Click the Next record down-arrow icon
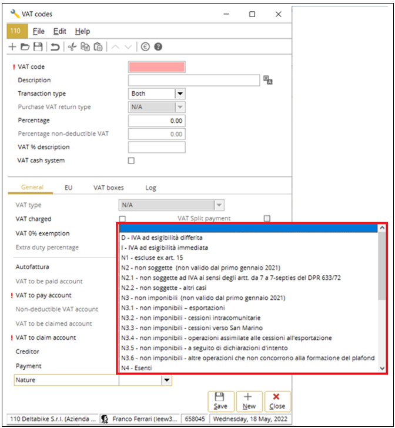395x428 pixels. click(x=128, y=47)
